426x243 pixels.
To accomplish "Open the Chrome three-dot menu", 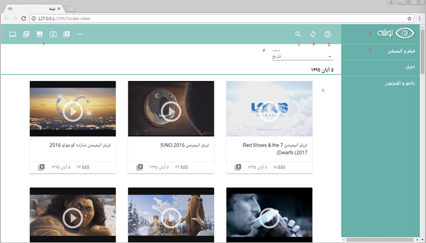I will click(420, 19).
